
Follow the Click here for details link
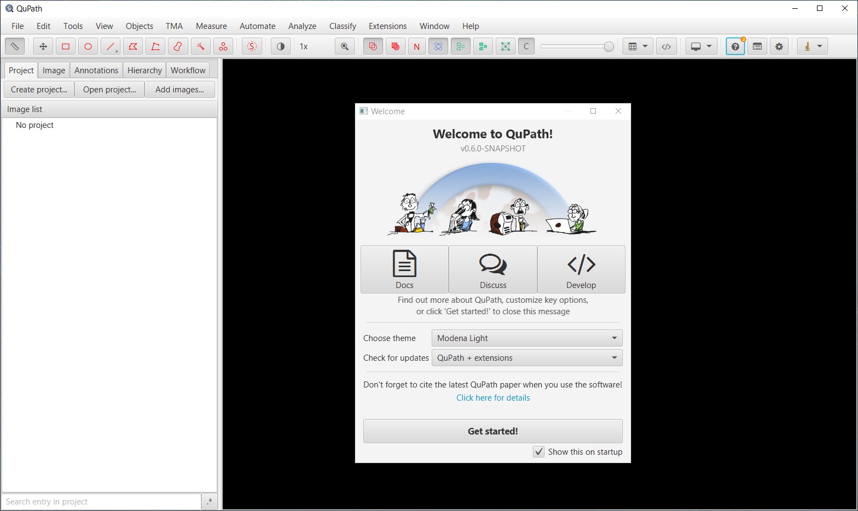point(493,398)
